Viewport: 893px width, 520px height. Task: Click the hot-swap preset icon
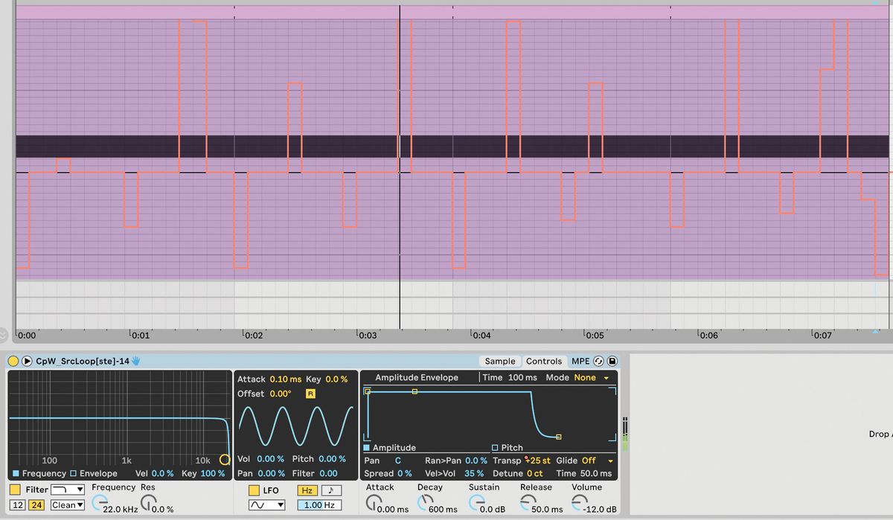pyautogui.click(x=599, y=362)
